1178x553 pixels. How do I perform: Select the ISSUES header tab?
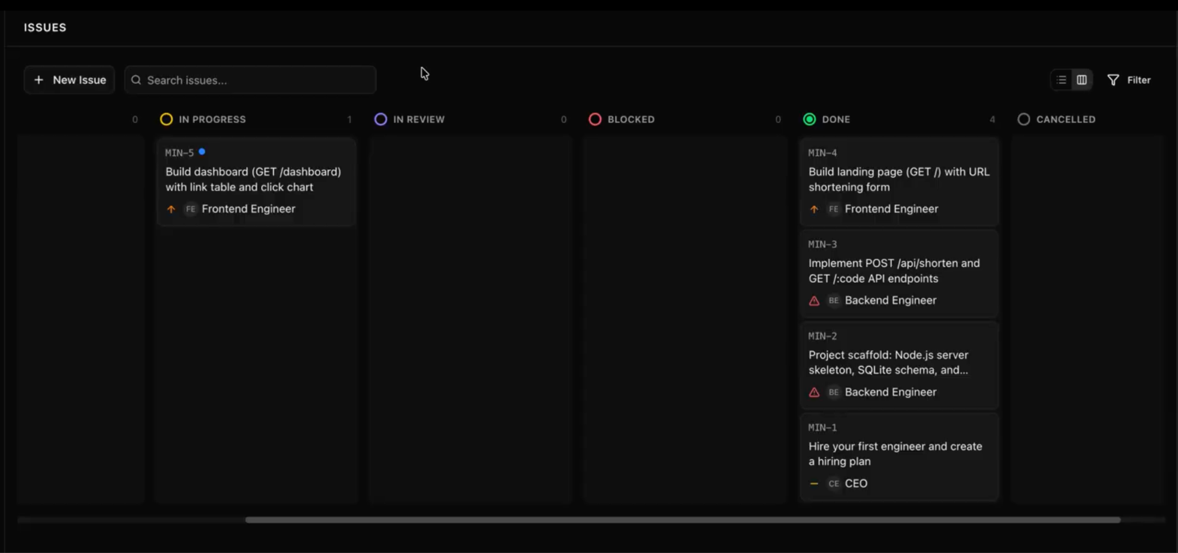click(45, 27)
